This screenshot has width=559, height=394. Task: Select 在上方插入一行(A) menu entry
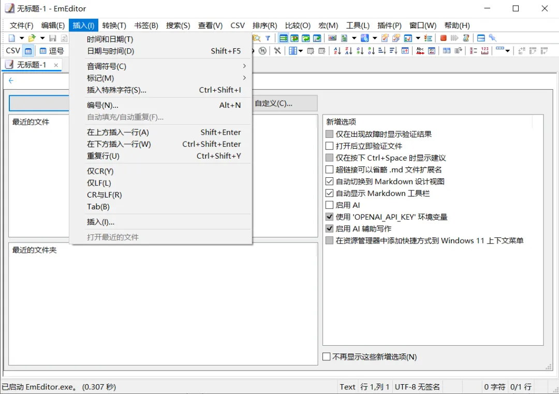pyautogui.click(x=161, y=132)
